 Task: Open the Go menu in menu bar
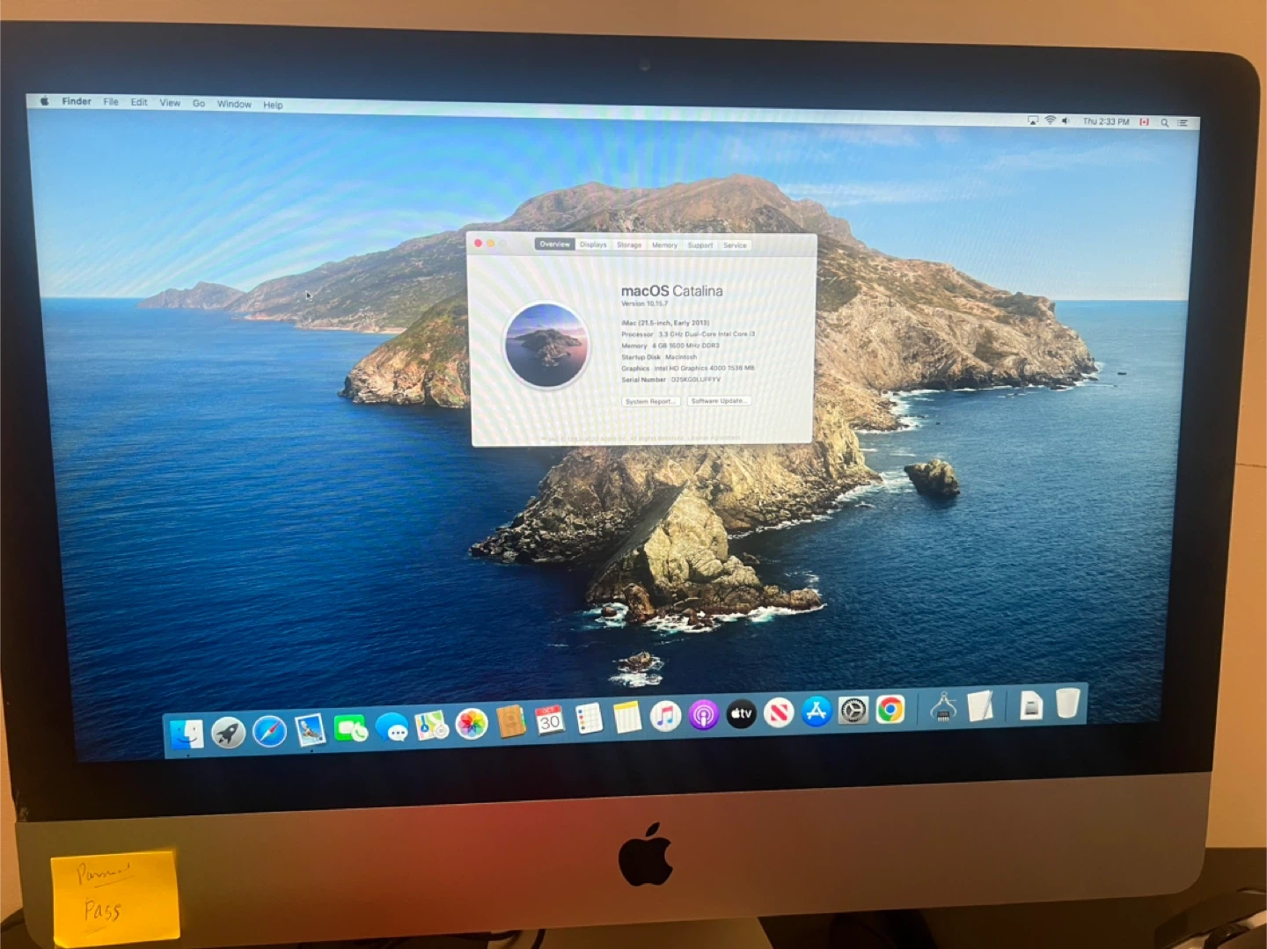199,104
